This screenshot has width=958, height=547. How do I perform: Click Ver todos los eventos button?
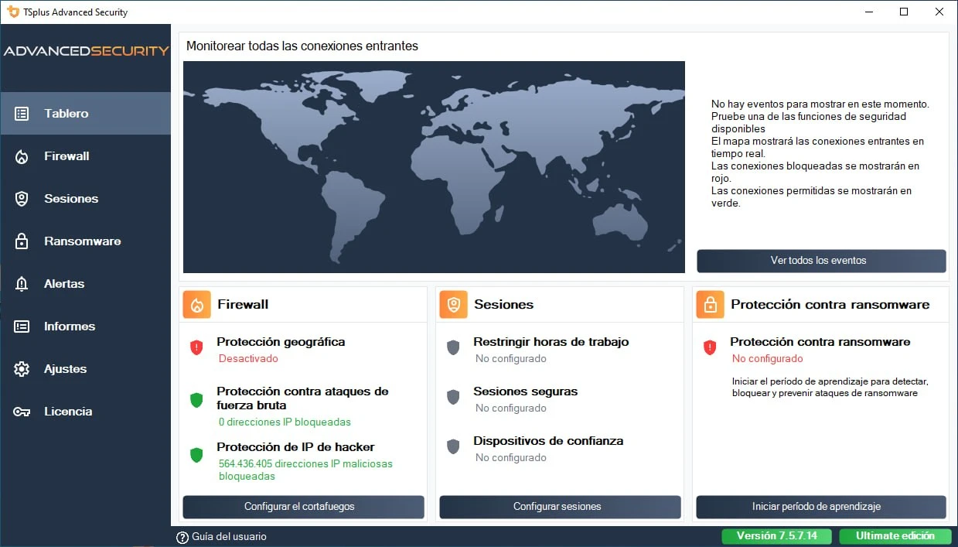[821, 261]
